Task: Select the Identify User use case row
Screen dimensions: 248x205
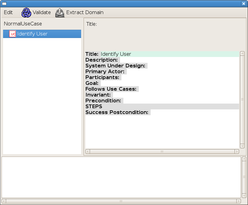Action: [x=42, y=34]
